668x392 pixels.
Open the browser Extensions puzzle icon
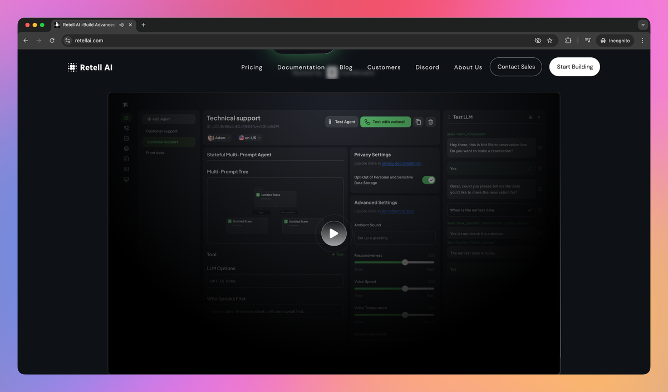568,41
